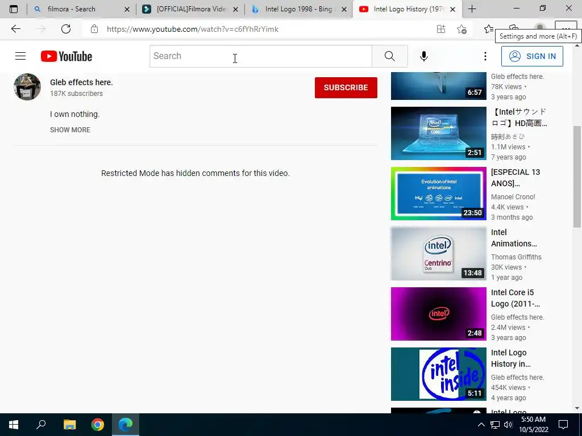Select the Intel Logo History YouTube tab

[x=408, y=9]
